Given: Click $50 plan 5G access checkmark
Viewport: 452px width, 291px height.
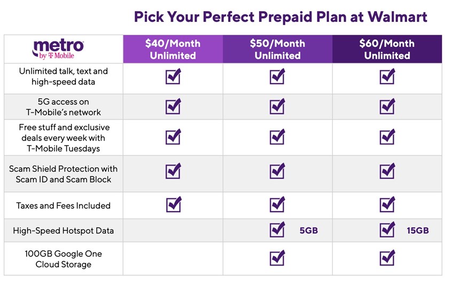Looking at the screenshot, I should coord(277,107).
